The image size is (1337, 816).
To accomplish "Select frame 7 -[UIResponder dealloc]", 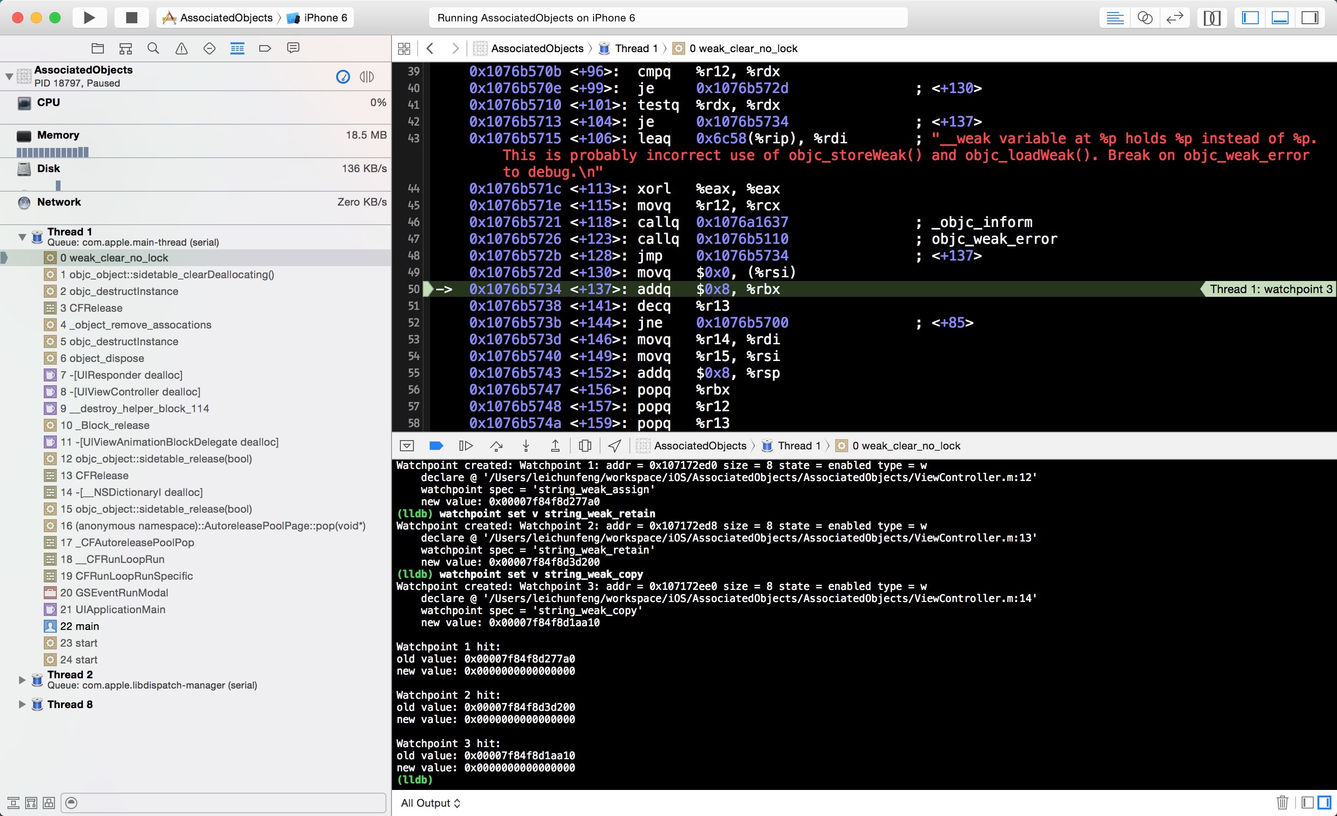I will pos(121,375).
